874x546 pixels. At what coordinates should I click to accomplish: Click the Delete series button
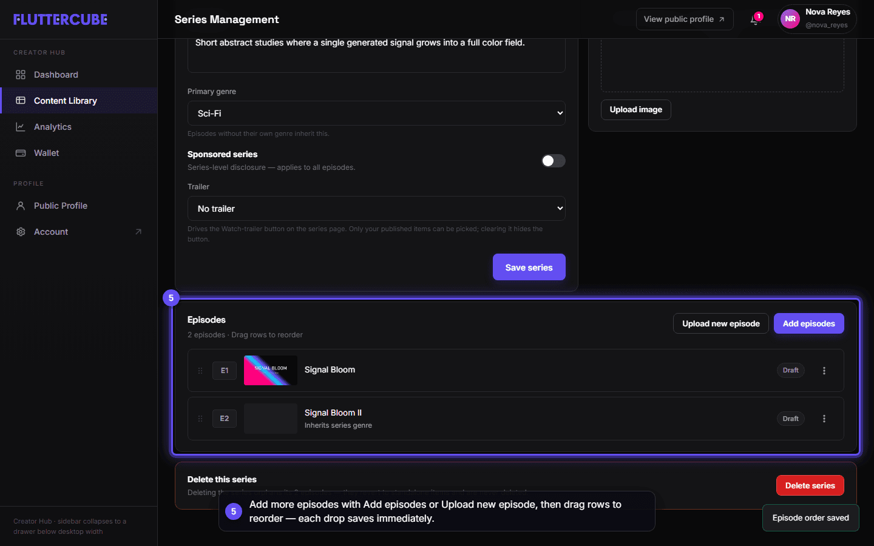[x=810, y=485]
